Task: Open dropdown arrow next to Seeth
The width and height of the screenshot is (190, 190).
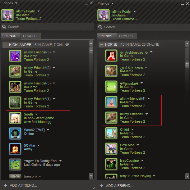Action: pyautogui.click(x=36, y=114)
